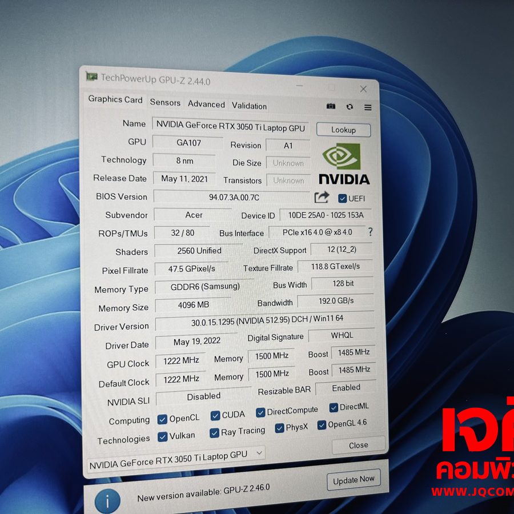
Task: Click the Default Clock row Boost 1485 MHz value
Action: point(354,370)
